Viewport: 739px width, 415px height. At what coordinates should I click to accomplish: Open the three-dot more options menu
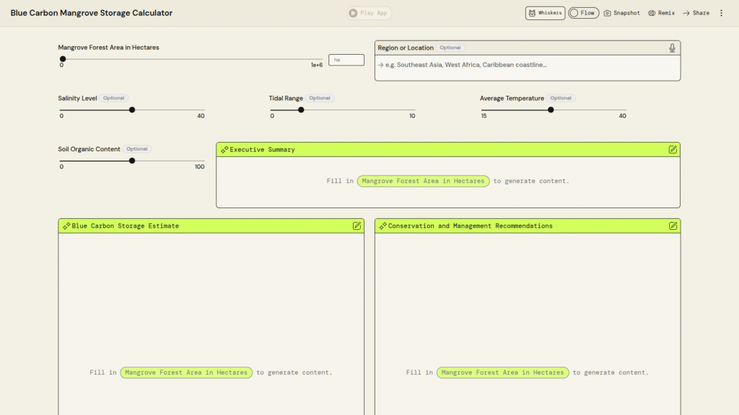(721, 13)
